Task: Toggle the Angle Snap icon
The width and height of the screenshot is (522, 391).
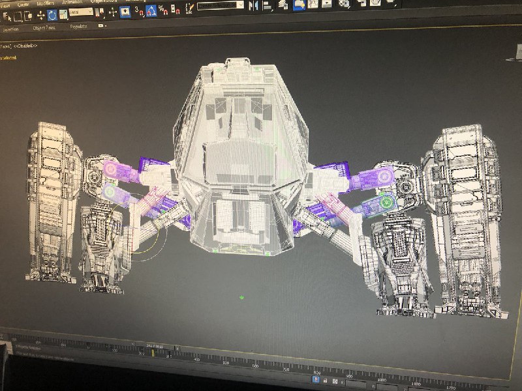Action: coord(151,11)
